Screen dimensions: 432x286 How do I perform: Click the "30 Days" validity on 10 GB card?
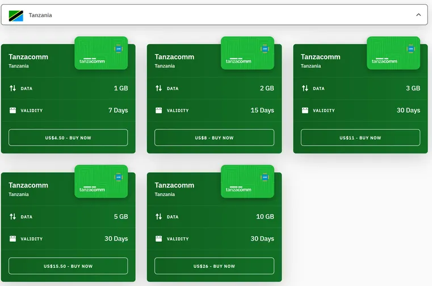click(x=262, y=238)
